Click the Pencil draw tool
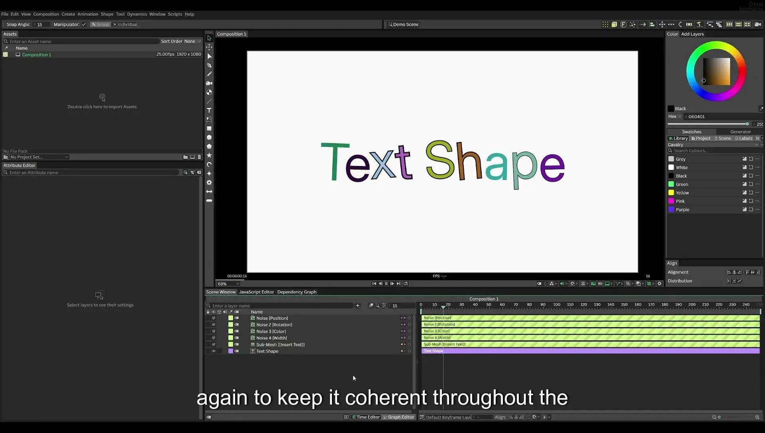Viewport: 765px width, 433px height. tap(209, 74)
